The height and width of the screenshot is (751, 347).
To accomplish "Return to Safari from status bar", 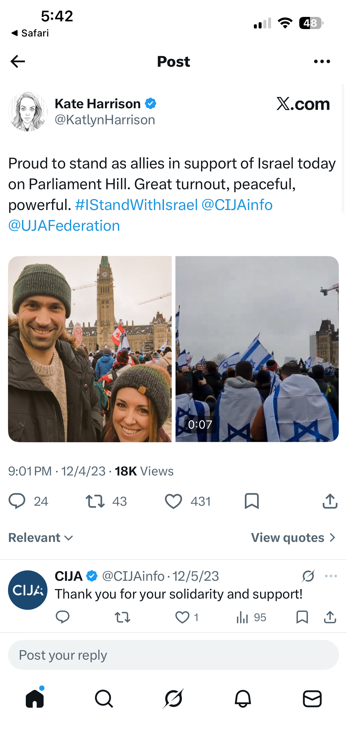I will [x=30, y=33].
